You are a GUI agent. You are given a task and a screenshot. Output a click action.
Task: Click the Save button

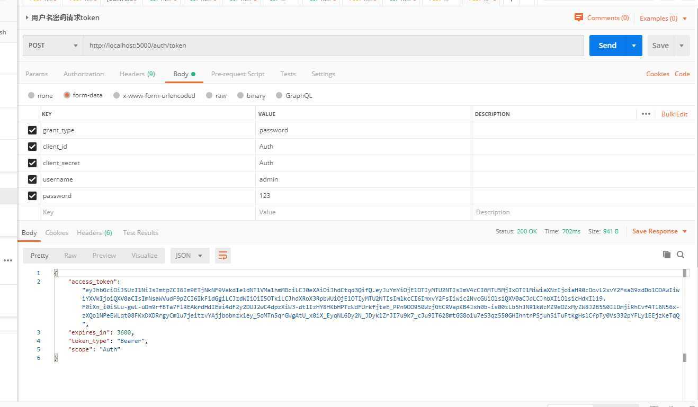[x=660, y=46]
